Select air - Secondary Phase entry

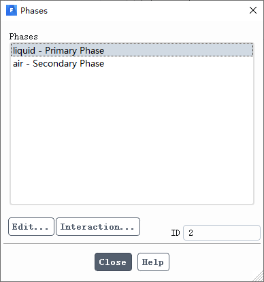pyautogui.click(x=132, y=63)
